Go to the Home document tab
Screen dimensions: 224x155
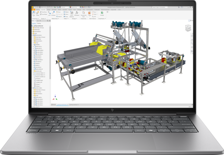click(x=54, y=105)
